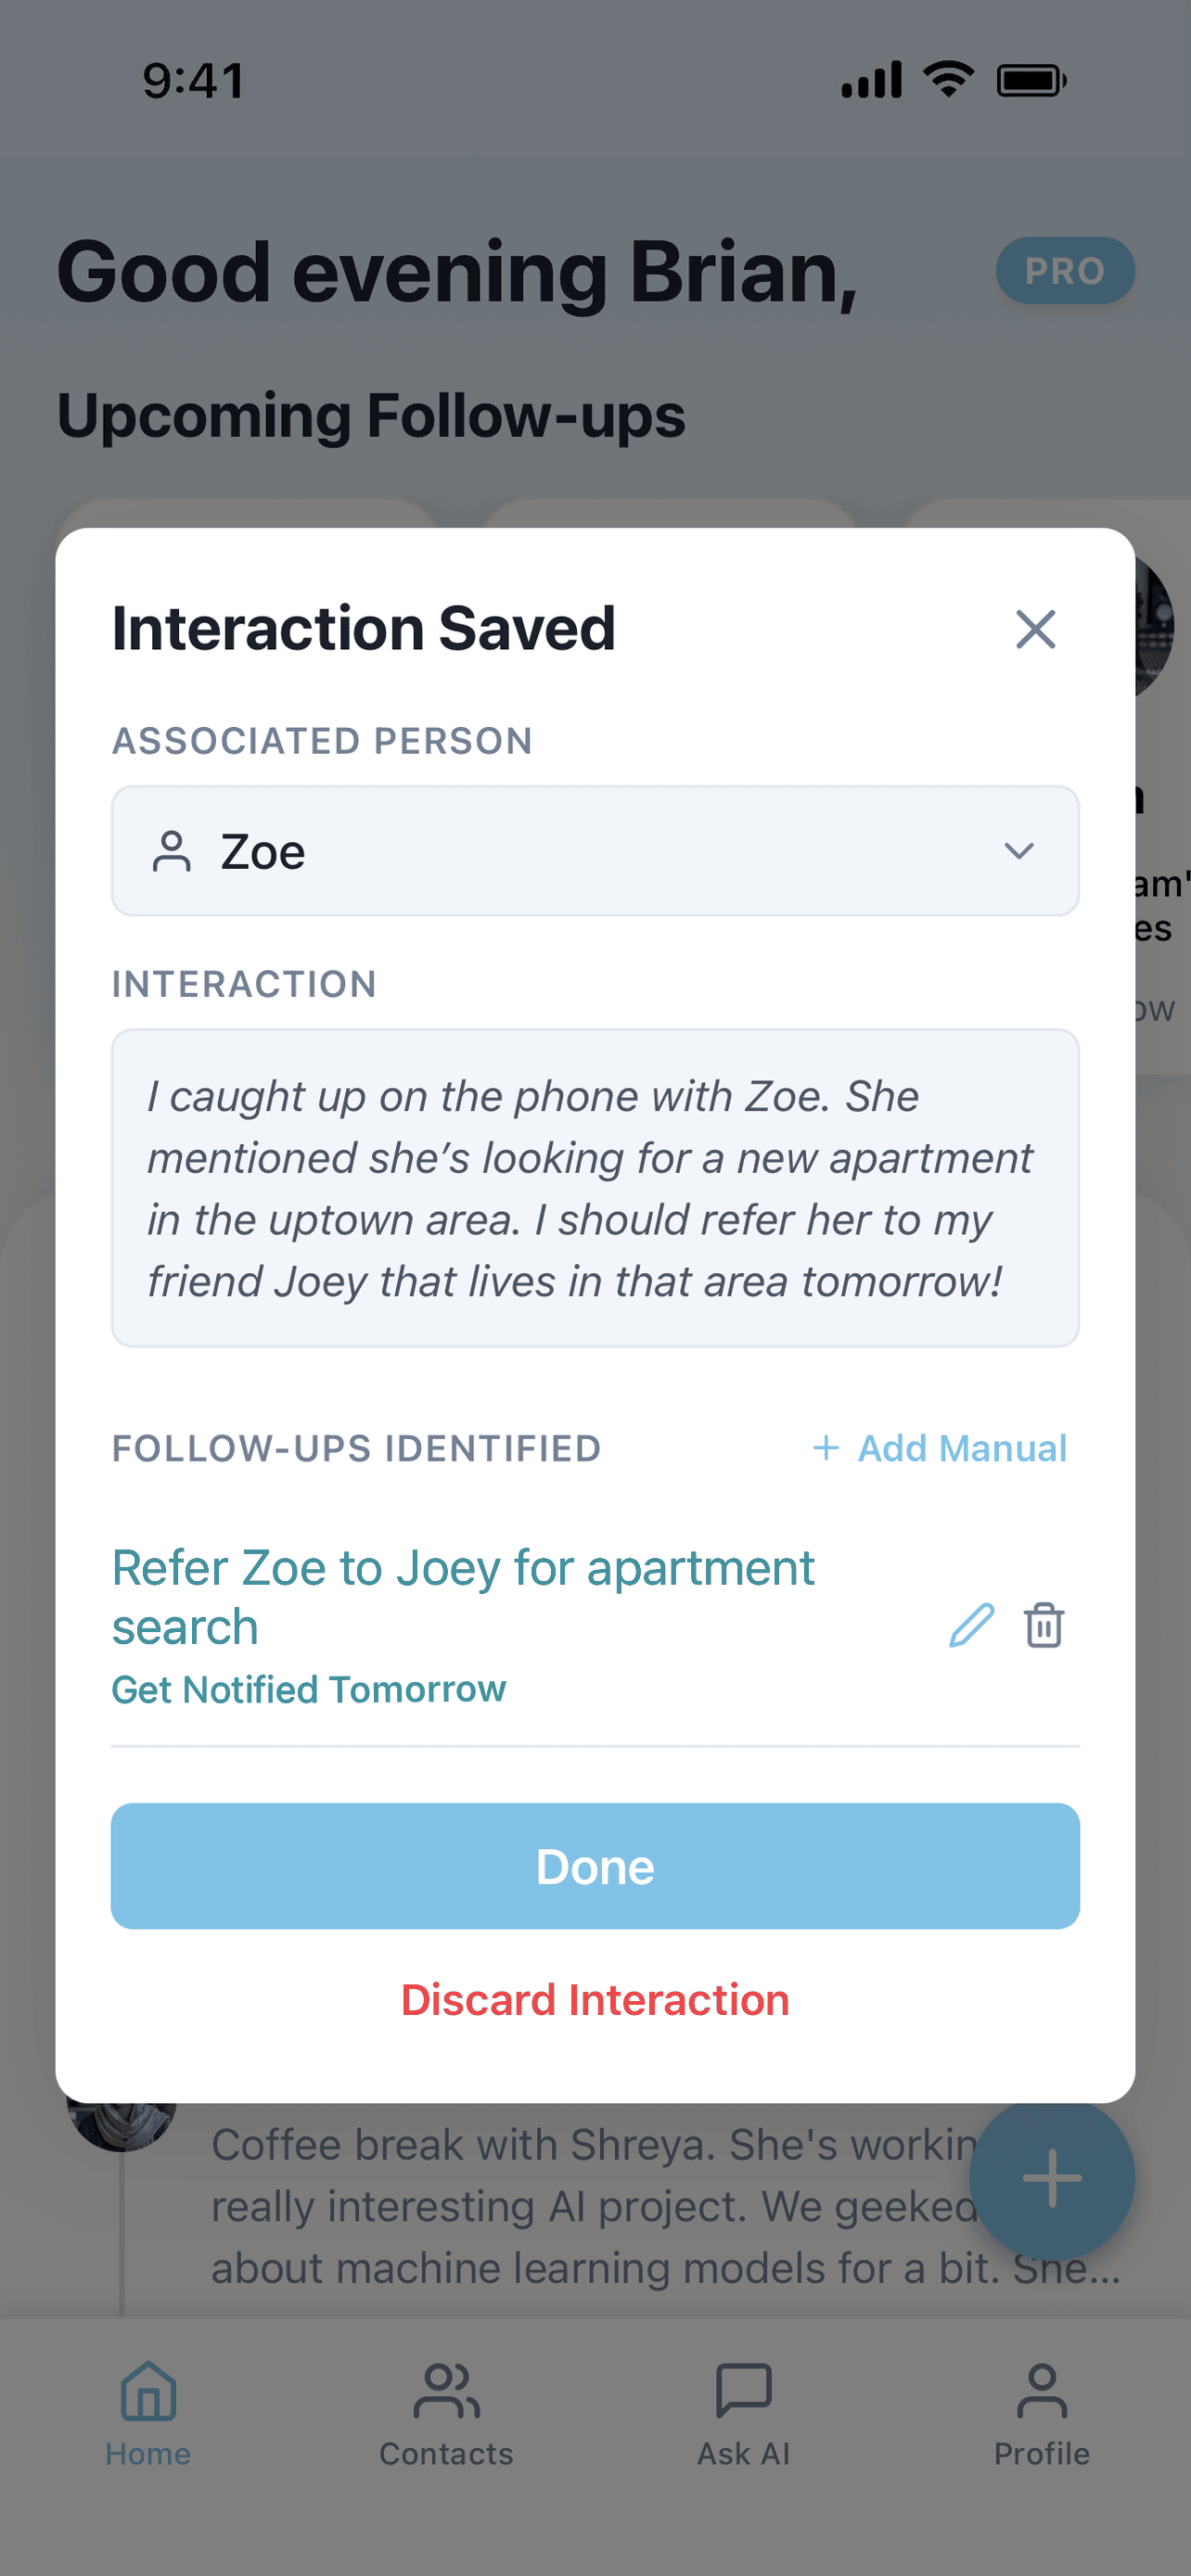
Task: Open the Home tab
Action: click(148, 2412)
